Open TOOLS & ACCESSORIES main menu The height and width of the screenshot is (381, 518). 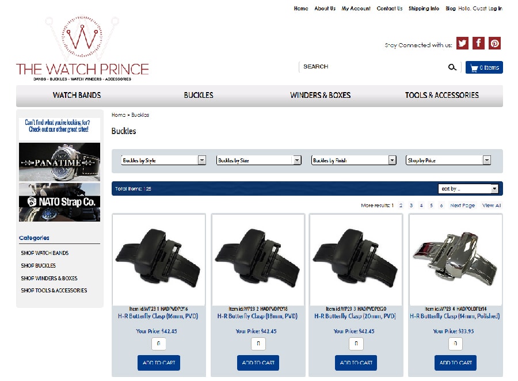[x=441, y=96]
